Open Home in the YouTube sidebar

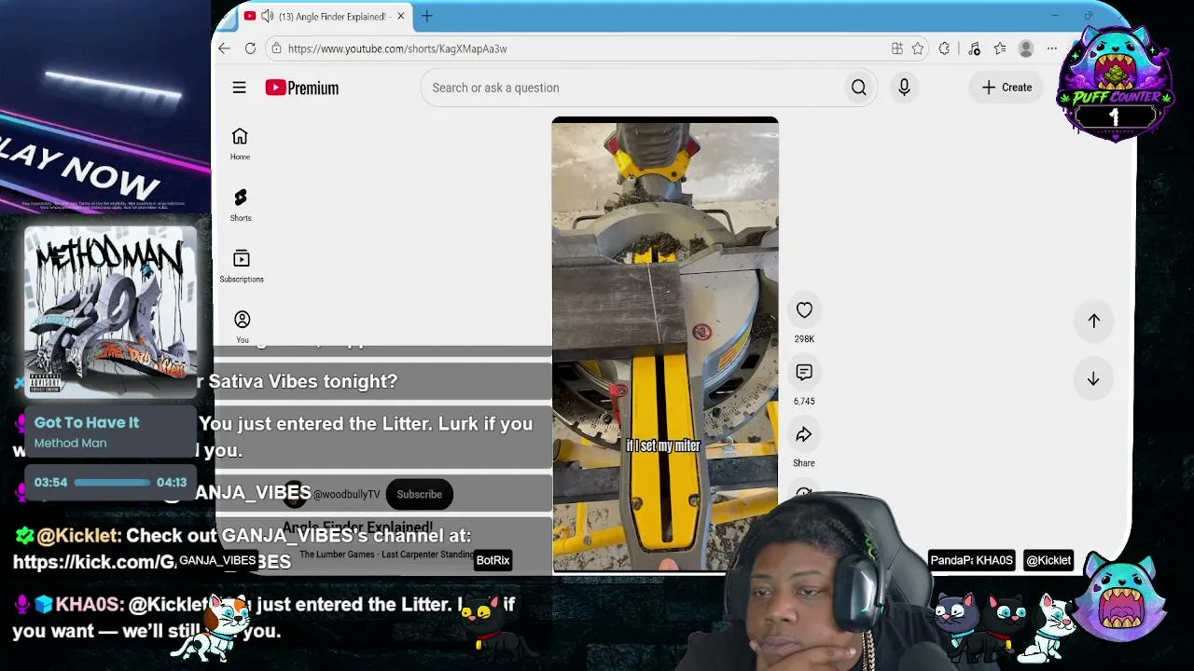point(240,144)
